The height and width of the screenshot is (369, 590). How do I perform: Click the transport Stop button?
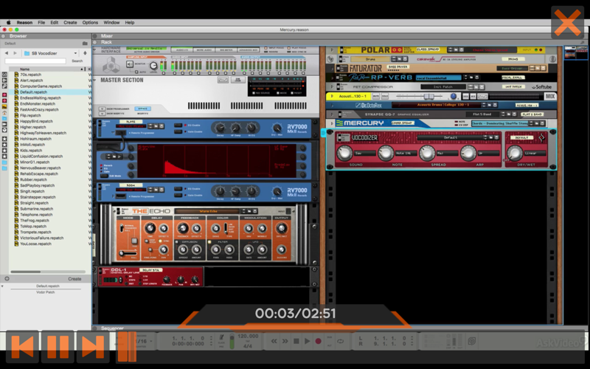(x=296, y=341)
